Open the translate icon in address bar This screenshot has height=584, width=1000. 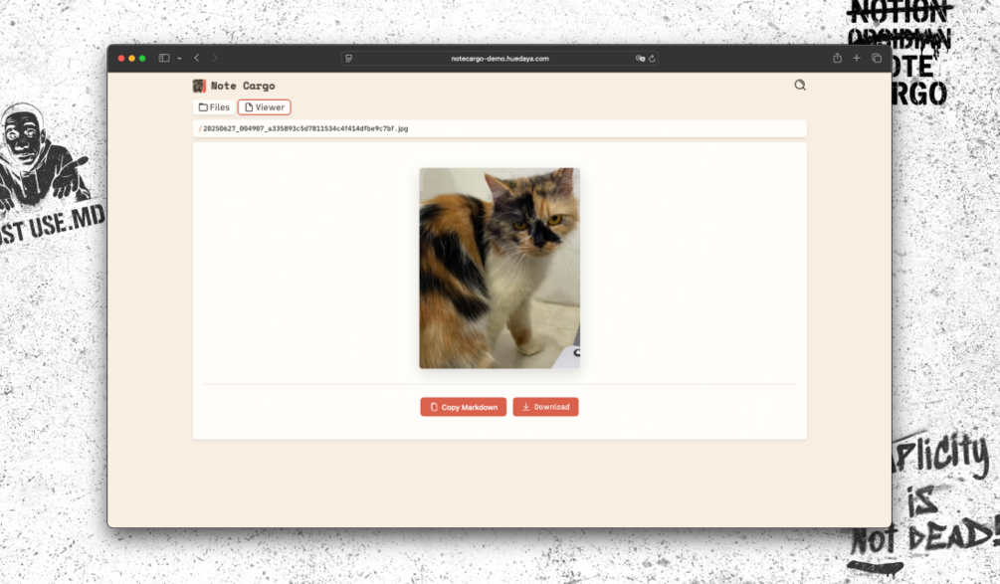(640, 58)
